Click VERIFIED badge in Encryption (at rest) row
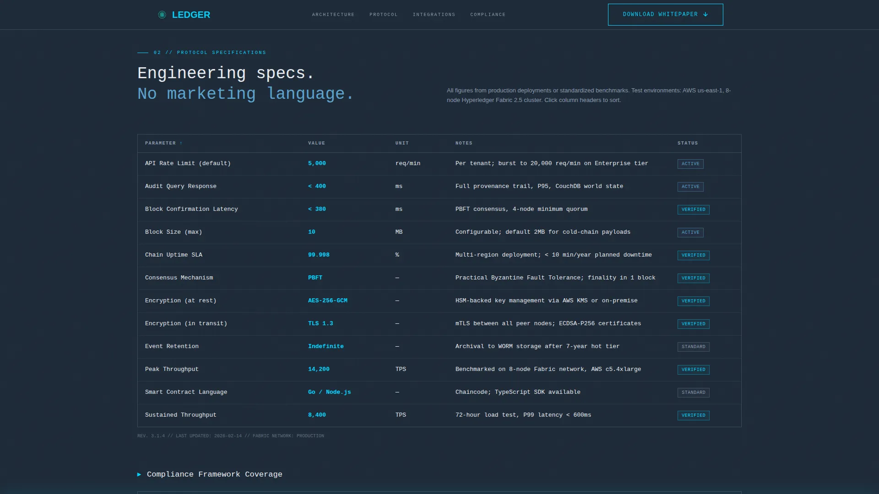This screenshot has height=494, width=879. [693, 301]
